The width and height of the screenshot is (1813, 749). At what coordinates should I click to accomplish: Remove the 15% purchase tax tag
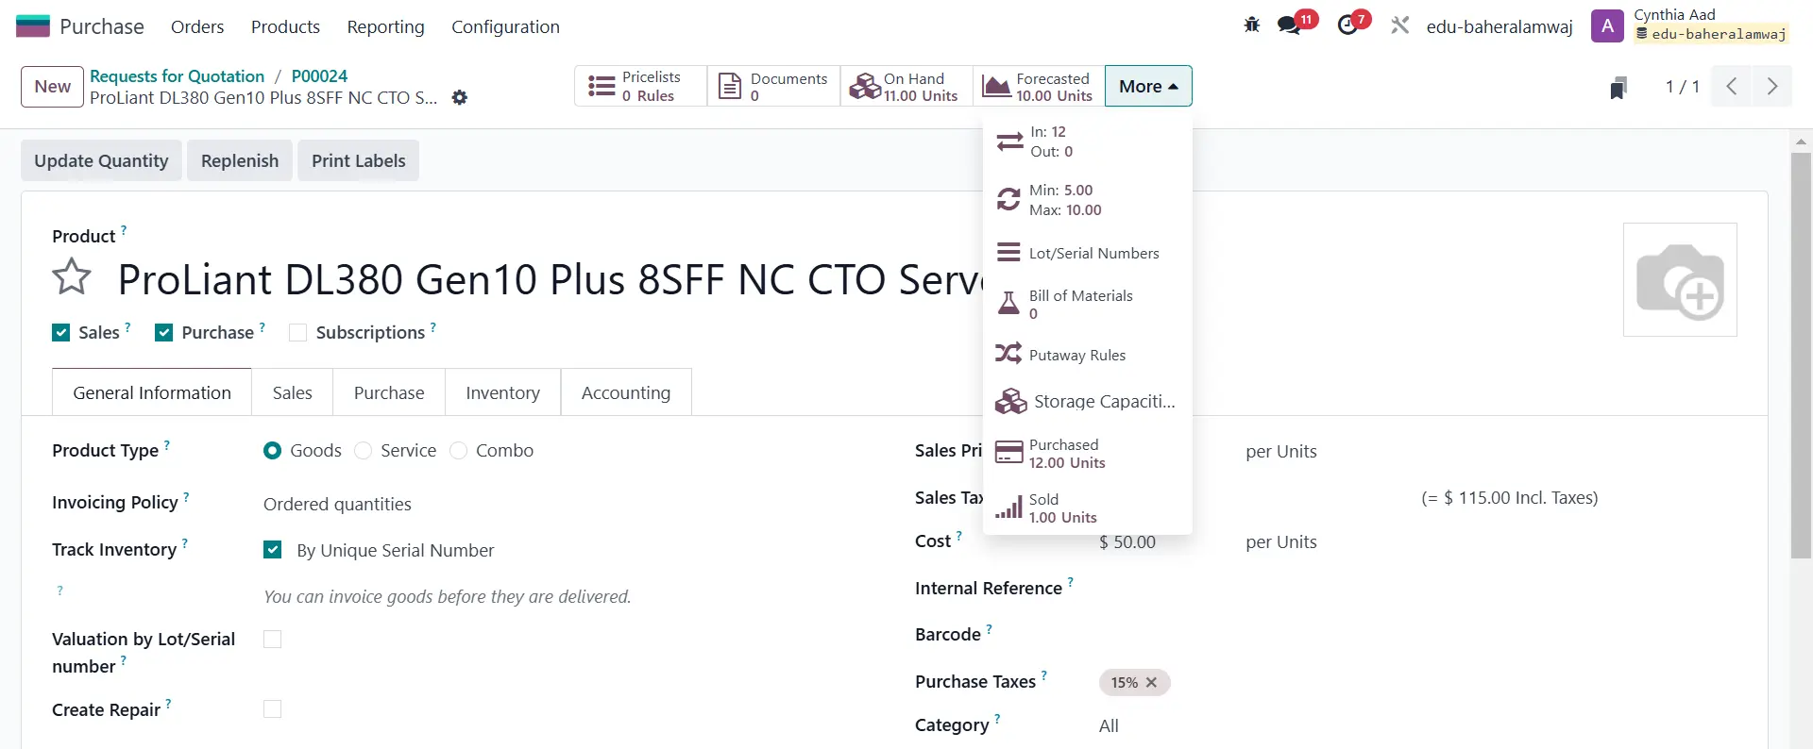coord(1151,682)
